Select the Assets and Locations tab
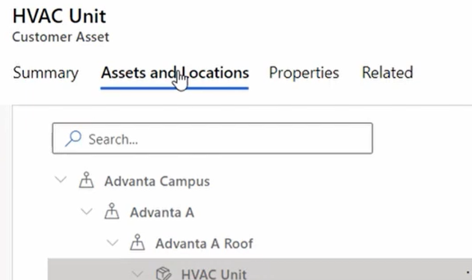 tap(174, 73)
